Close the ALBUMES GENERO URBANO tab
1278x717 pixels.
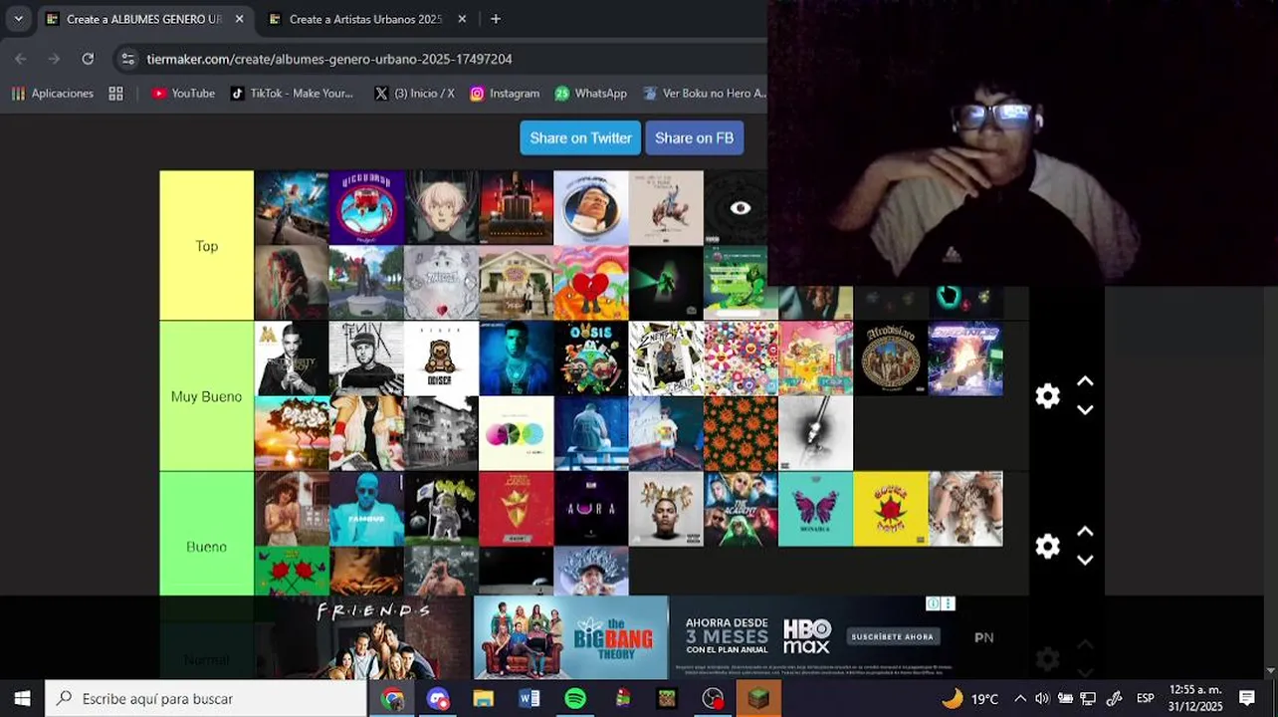[239, 19]
